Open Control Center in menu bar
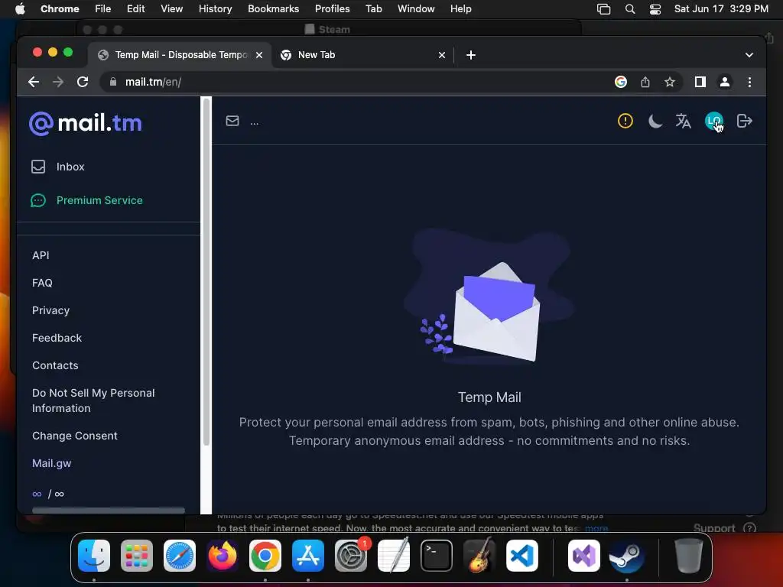Viewport: 783px width, 587px height. click(655, 9)
